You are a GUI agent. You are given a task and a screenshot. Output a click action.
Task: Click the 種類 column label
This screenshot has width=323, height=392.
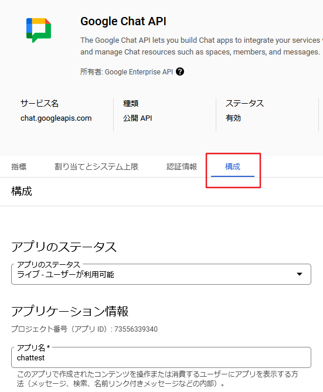(x=131, y=103)
